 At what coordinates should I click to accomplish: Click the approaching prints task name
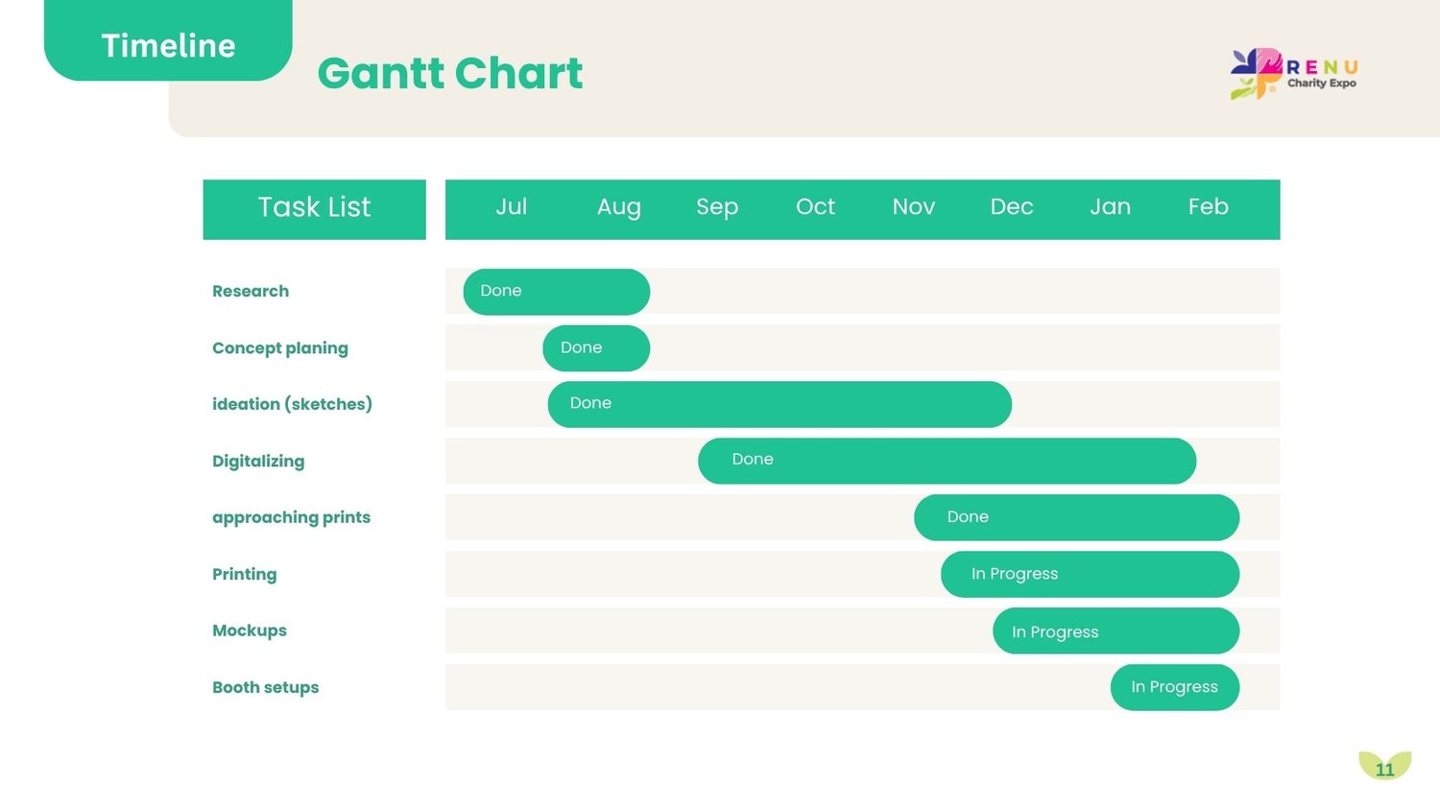click(291, 517)
